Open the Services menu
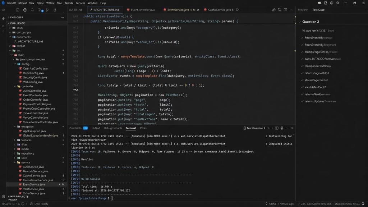The width and height of the screenshot is (368, 207). tap(80, 3)
